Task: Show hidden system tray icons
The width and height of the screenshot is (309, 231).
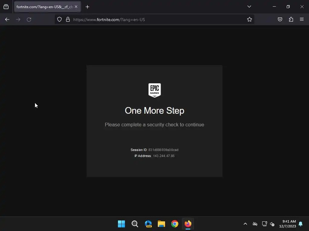Action: click(245, 224)
